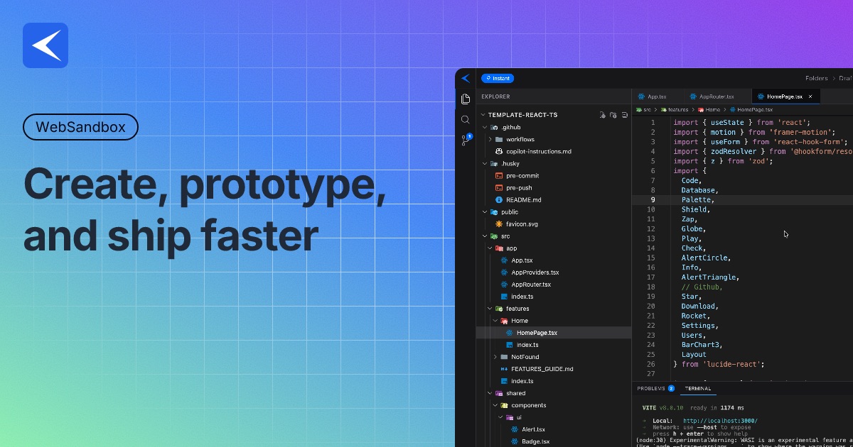Viewport: 853px width, 447px height.
Task: Click the New Folder icon in Explorer header
Action: 613,114
